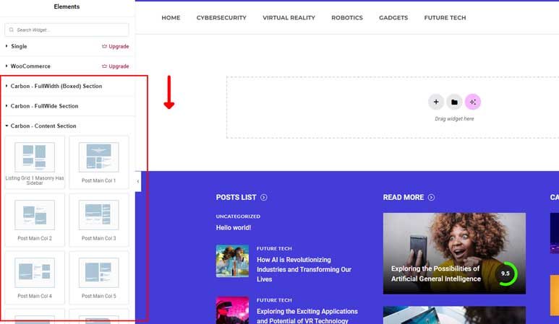Viewport: 559px width, 324px height.
Task: Click the 9.5 review score circle
Action: [x=505, y=273]
